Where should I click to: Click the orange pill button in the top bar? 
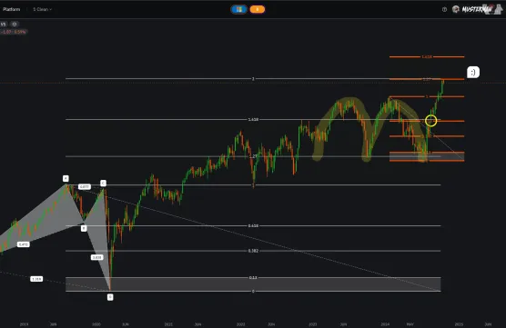(258, 9)
